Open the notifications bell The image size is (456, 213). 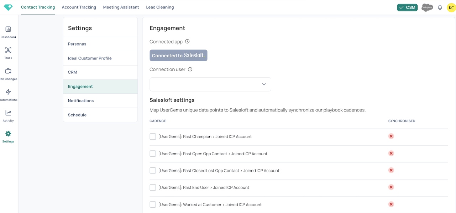(x=440, y=7)
